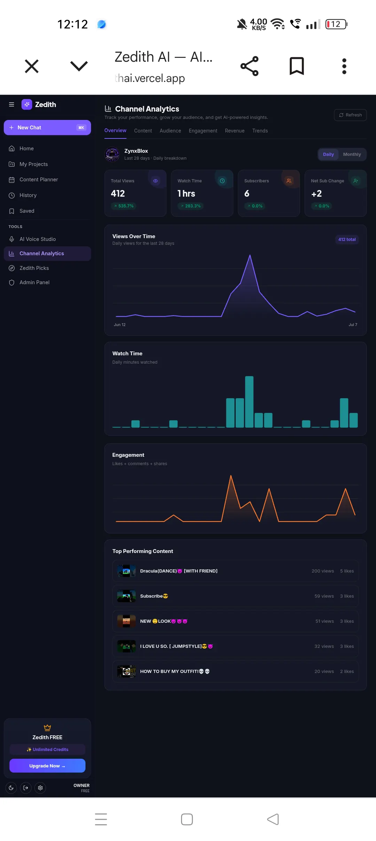
Task: Click the Total Views eye icon
Action: (156, 181)
